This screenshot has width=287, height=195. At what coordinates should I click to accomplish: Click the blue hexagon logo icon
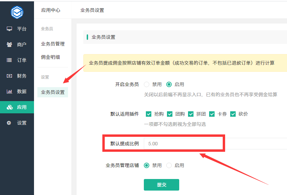17,12
